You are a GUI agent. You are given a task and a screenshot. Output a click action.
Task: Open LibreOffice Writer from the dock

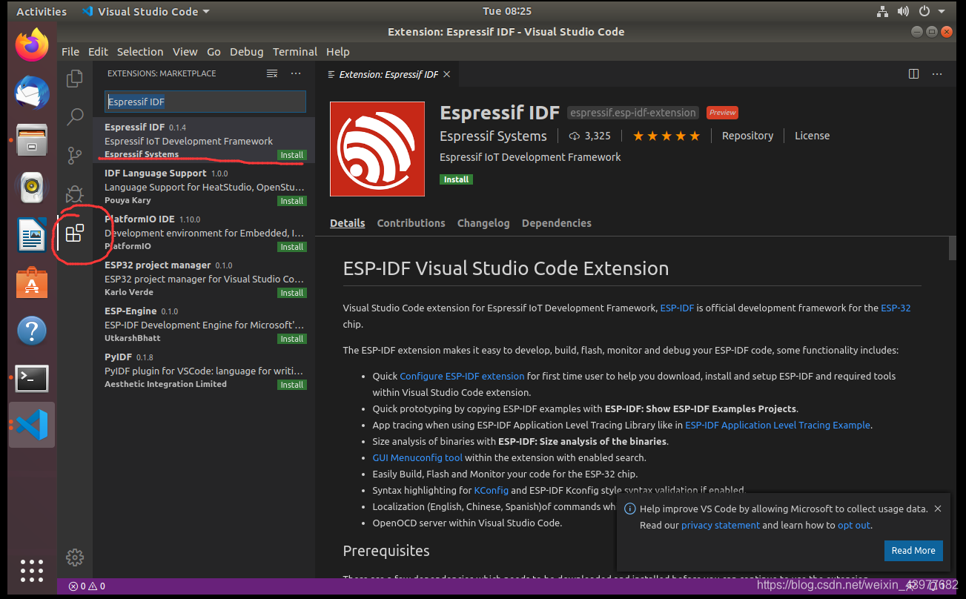[x=32, y=236]
